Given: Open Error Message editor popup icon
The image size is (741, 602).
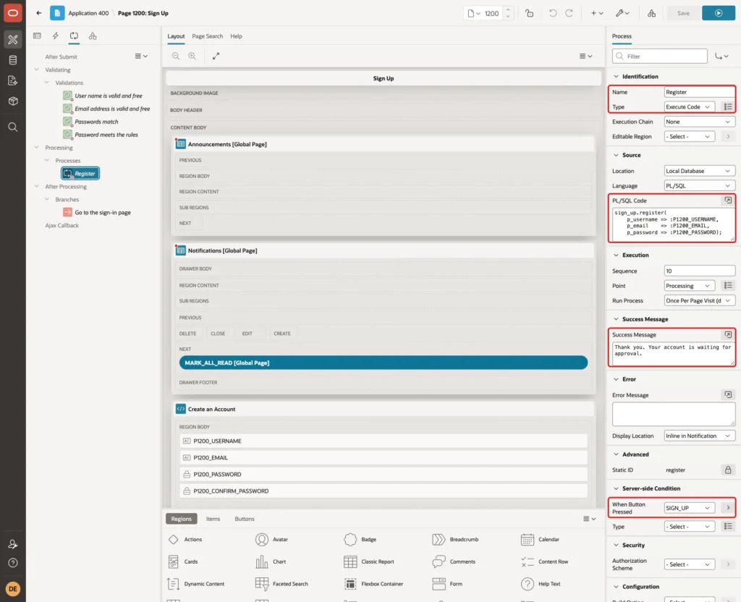Looking at the screenshot, I should [728, 394].
